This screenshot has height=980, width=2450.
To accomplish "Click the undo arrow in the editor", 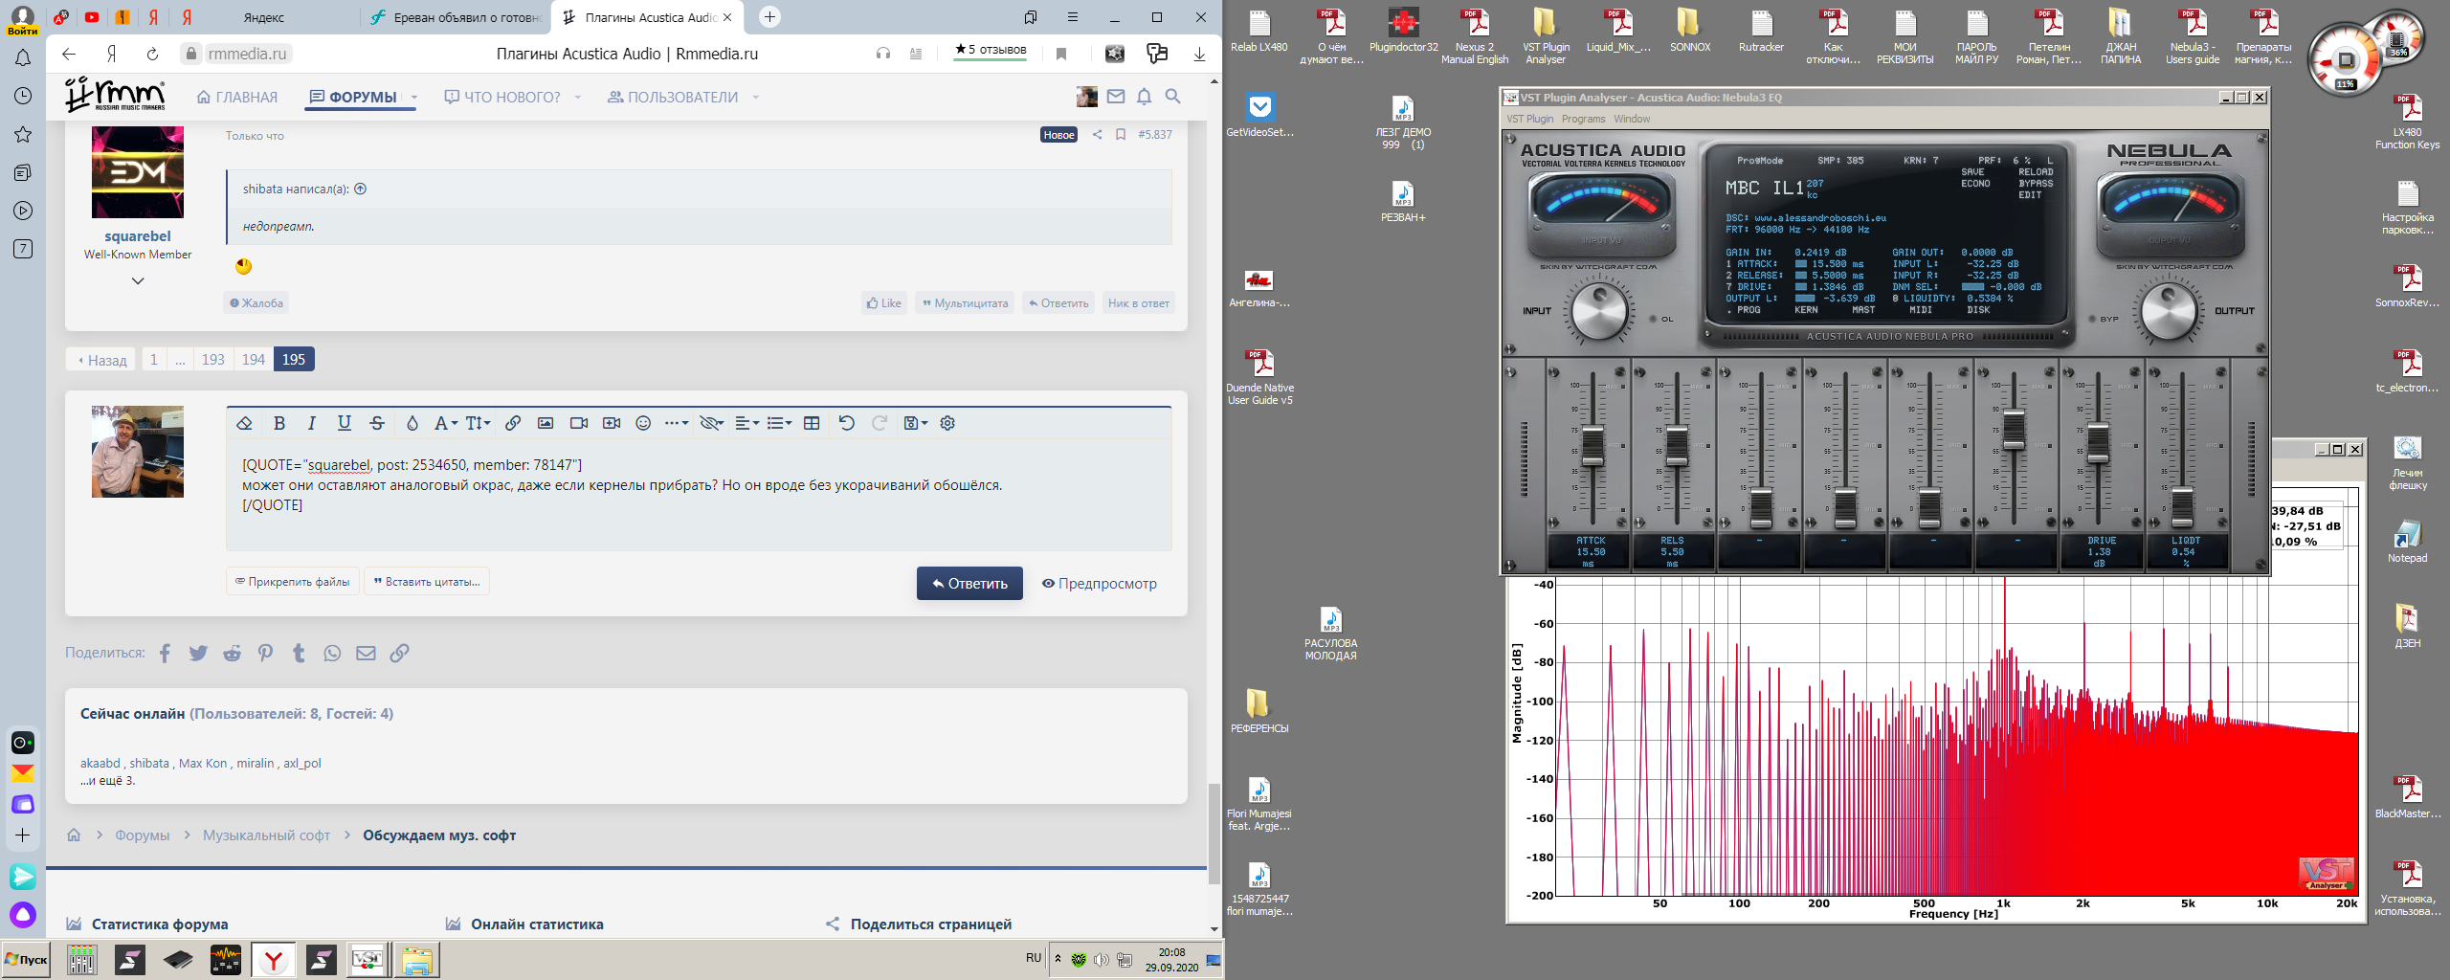I will (846, 423).
